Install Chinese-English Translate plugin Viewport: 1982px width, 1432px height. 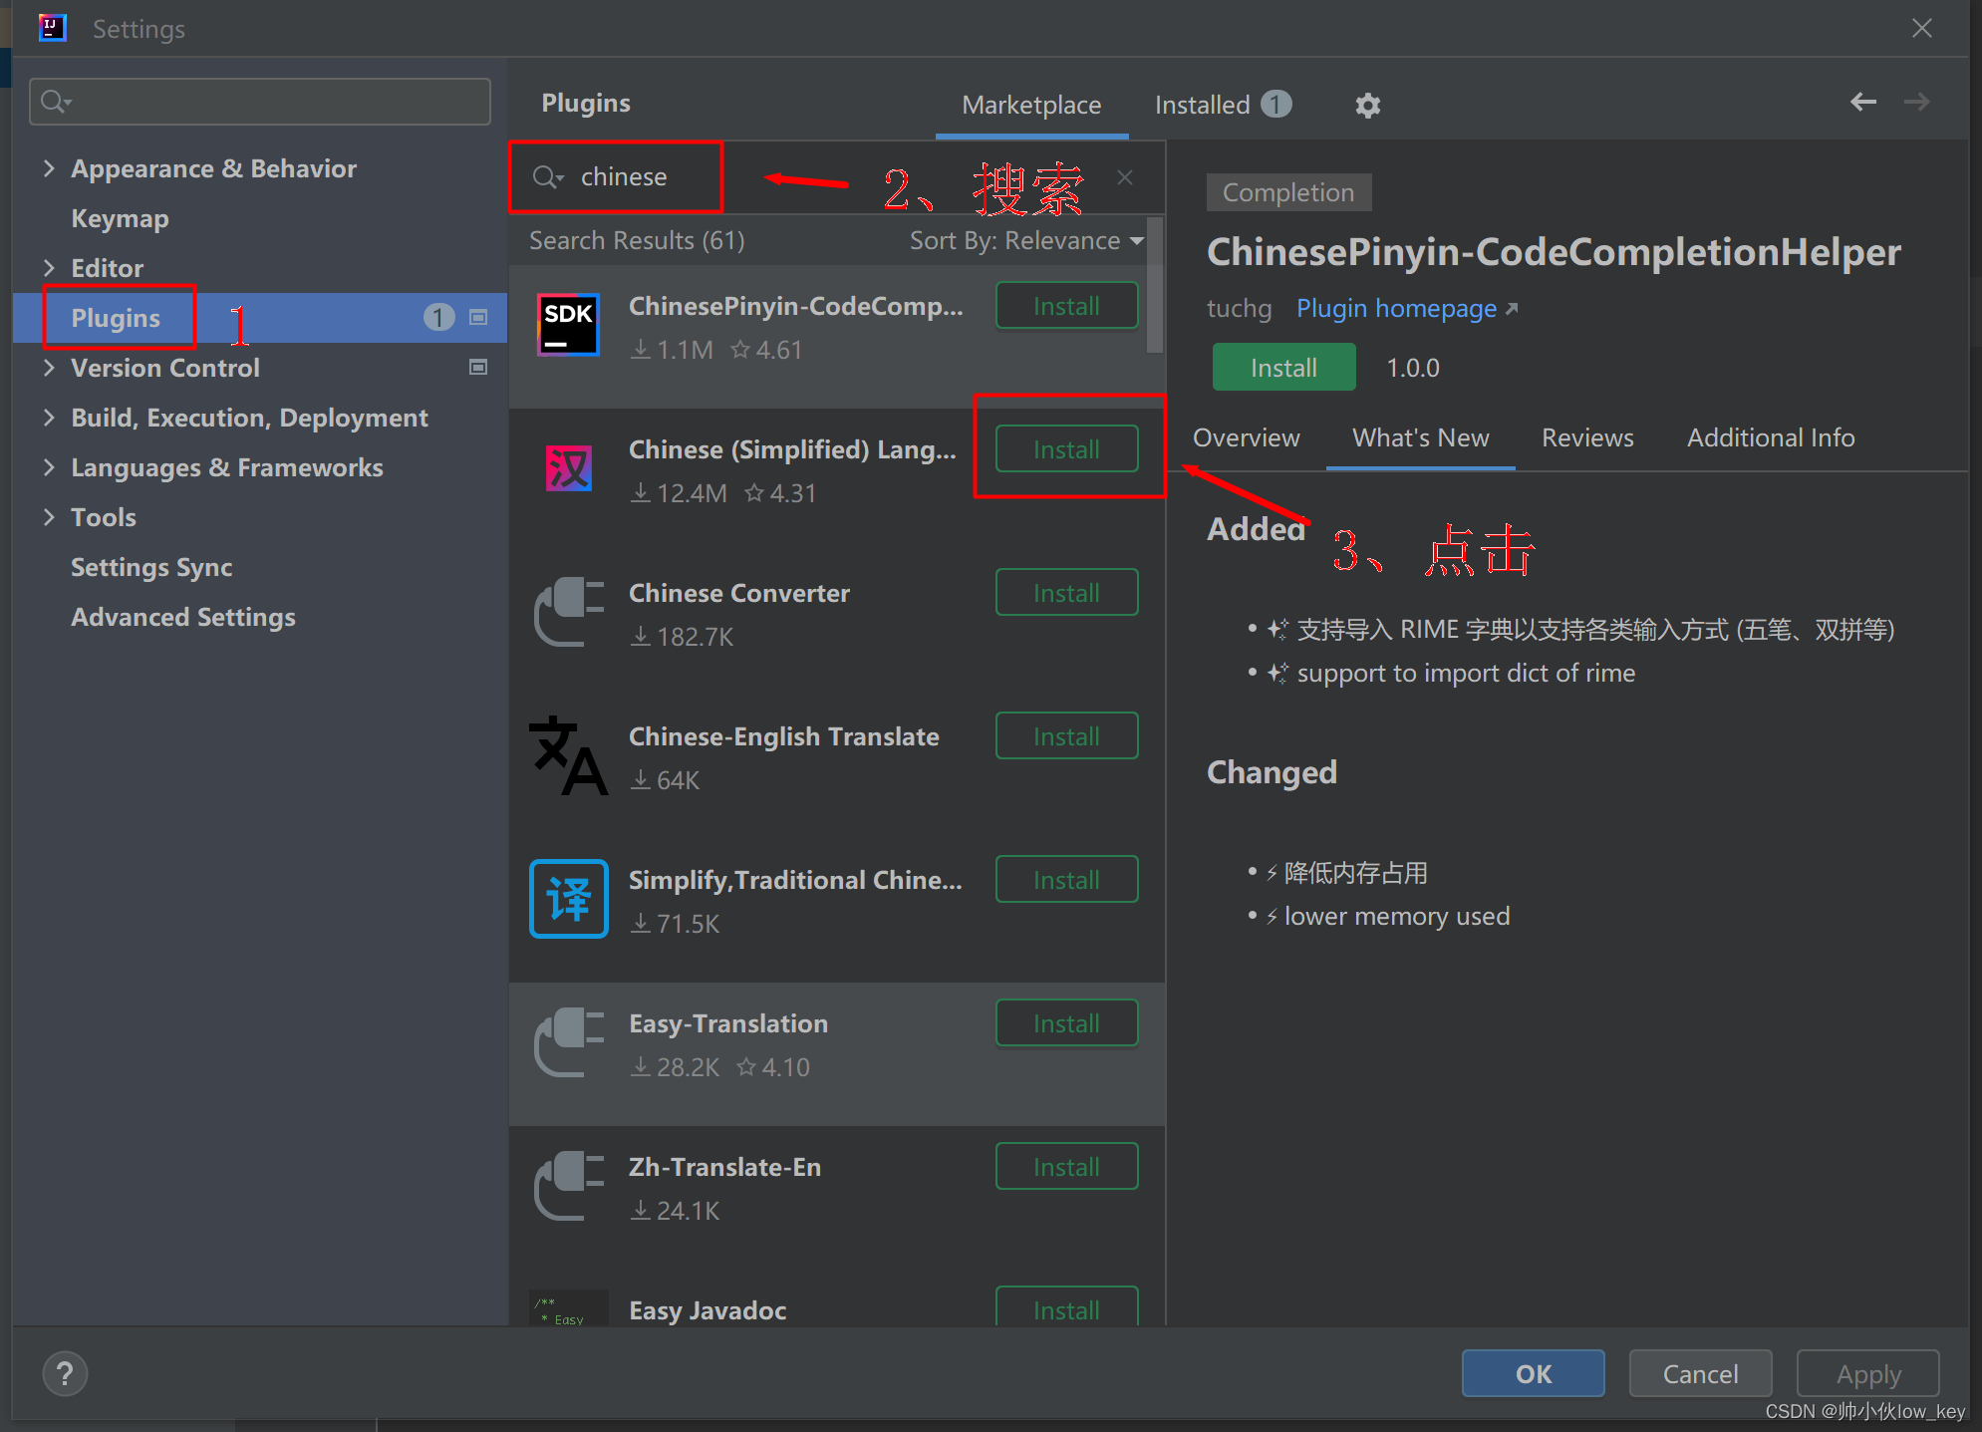tap(1066, 736)
